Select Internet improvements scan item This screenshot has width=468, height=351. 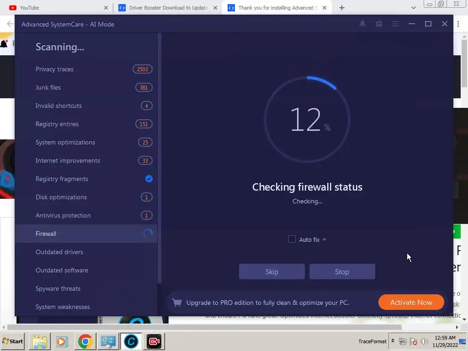coord(86,160)
